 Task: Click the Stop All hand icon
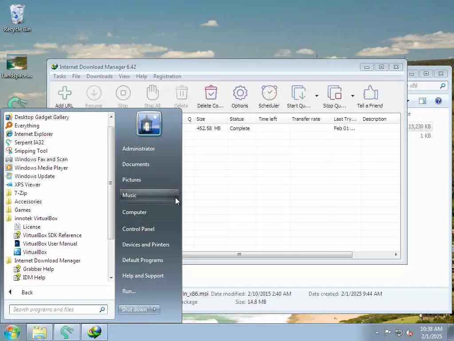pos(153,93)
